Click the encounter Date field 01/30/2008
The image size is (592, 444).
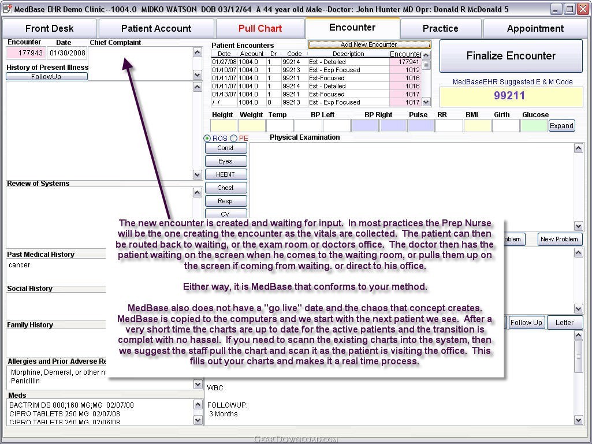click(x=67, y=53)
